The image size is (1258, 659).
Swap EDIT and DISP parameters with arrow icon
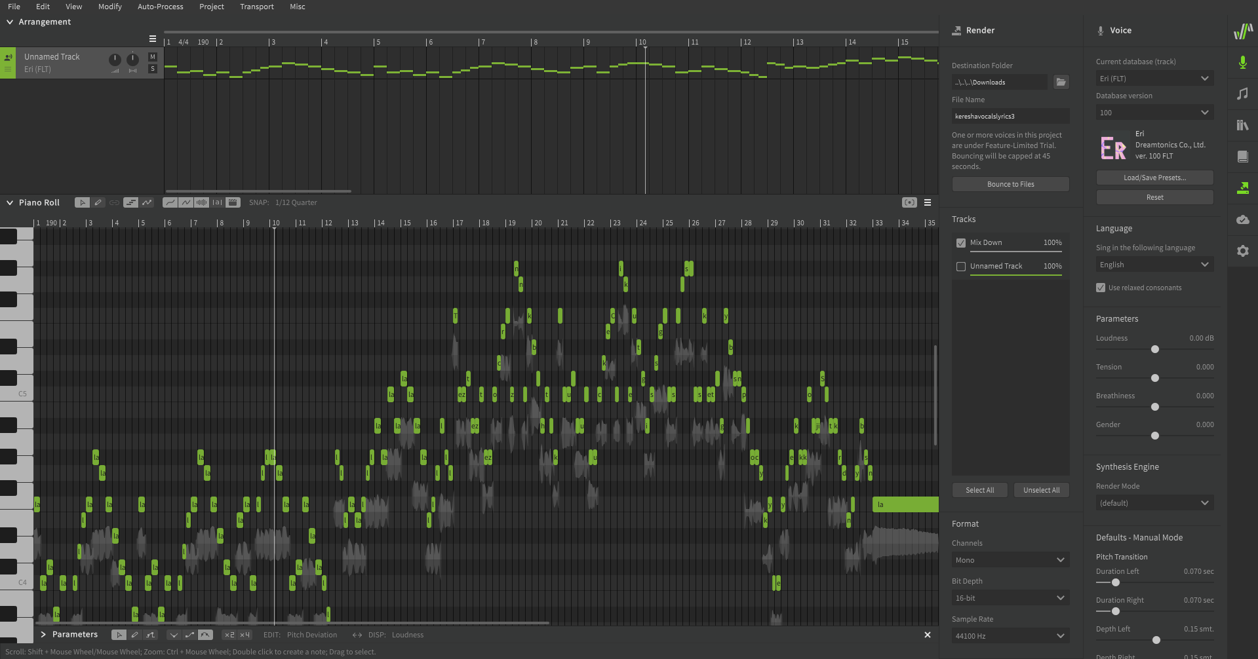tap(357, 635)
